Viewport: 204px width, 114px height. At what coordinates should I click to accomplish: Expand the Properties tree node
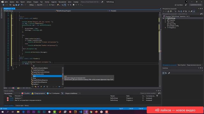coord(165,20)
